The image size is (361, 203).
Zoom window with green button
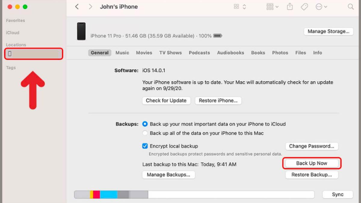click(x=25, y=7)
